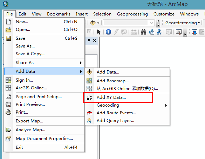Expand toolbar options after scale box
205x159 pixels.
(x=158, y=23)
